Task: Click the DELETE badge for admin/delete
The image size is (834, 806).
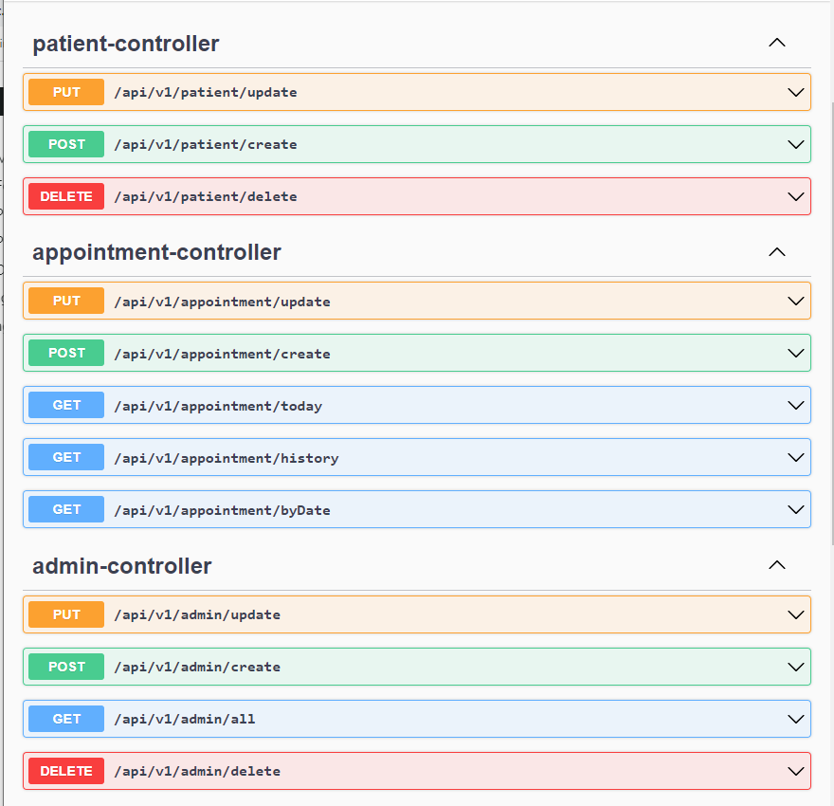Action: (x=66, y=771)
